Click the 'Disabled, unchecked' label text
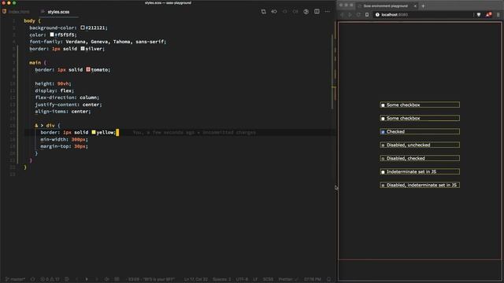The image size is (504, 283). (x=408, y=145)
